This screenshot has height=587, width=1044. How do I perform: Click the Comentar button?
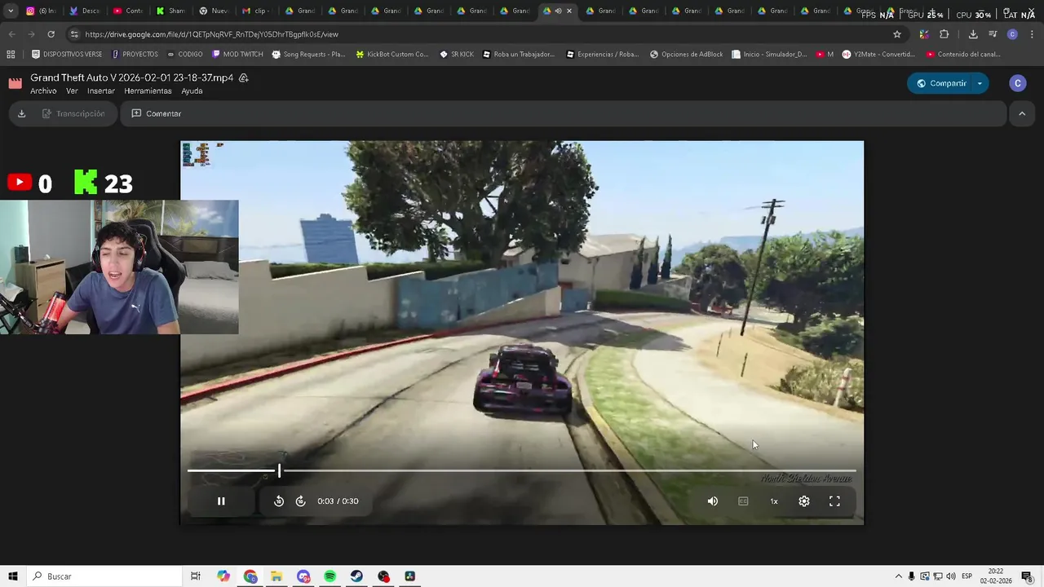157,113
